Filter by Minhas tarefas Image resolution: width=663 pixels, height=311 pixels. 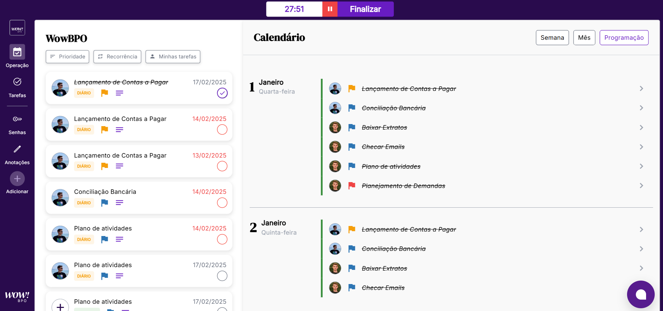(x=173, y=57)
